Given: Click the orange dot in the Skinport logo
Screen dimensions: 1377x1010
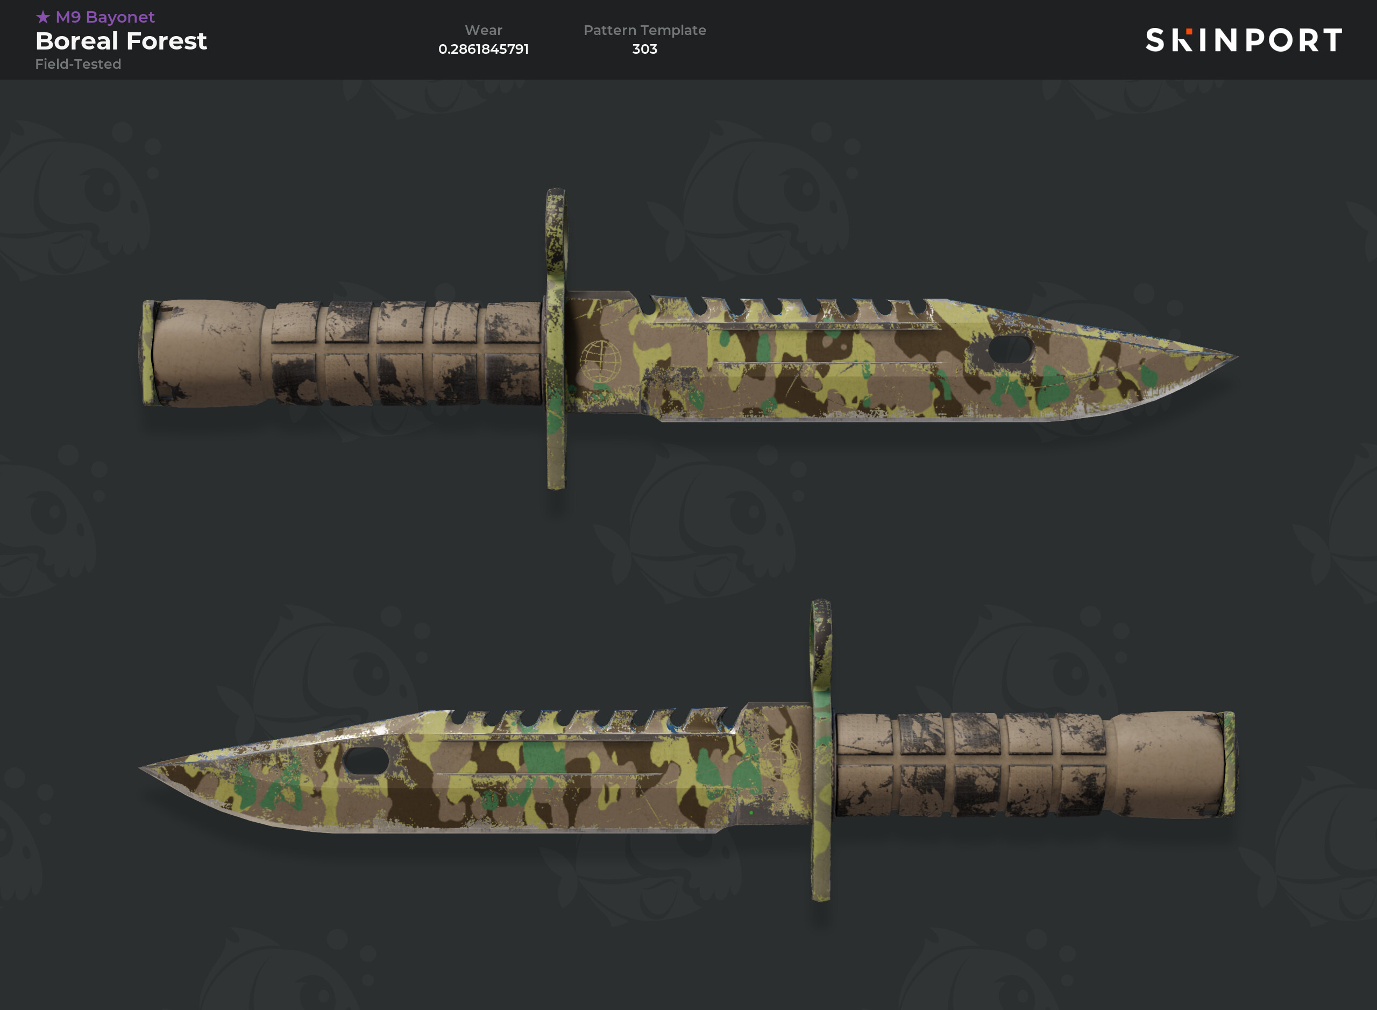Looking at the screenshot, I should pos(1189,31).
